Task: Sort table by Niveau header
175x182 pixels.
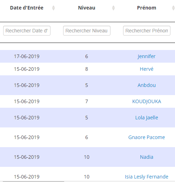Action: tap(87, 8)
